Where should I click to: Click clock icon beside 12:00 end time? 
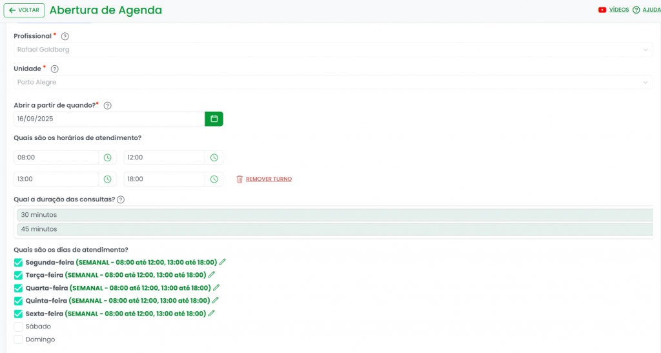coord(214,157)
